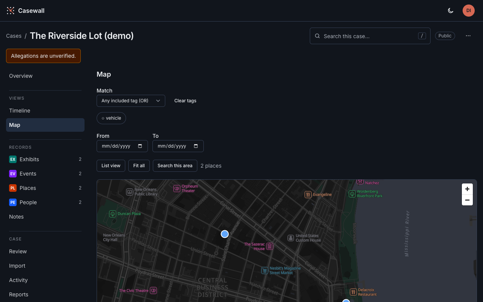Open the DI user avatar menu
Image resolution: width=483 pixels, height=302 pixels.
469,11
